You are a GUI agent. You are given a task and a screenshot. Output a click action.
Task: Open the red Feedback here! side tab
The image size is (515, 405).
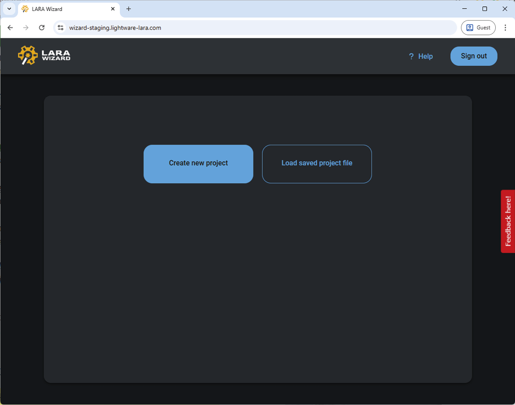[x=508, y=221]
